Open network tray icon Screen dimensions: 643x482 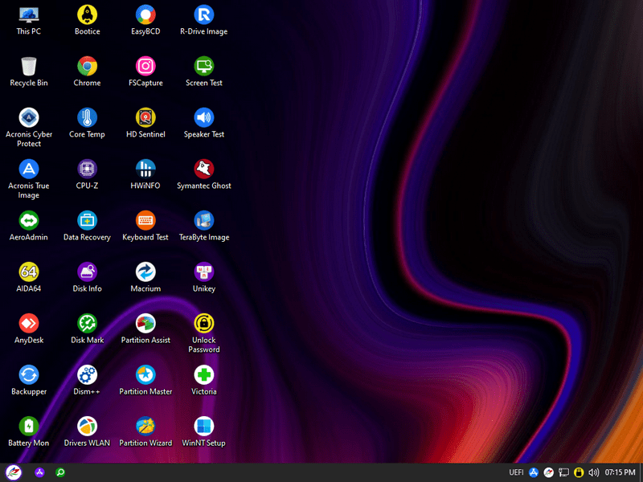coord(564,472)
